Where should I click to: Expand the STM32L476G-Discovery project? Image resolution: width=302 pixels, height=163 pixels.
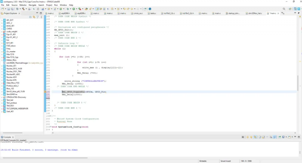tap(2, 97)
